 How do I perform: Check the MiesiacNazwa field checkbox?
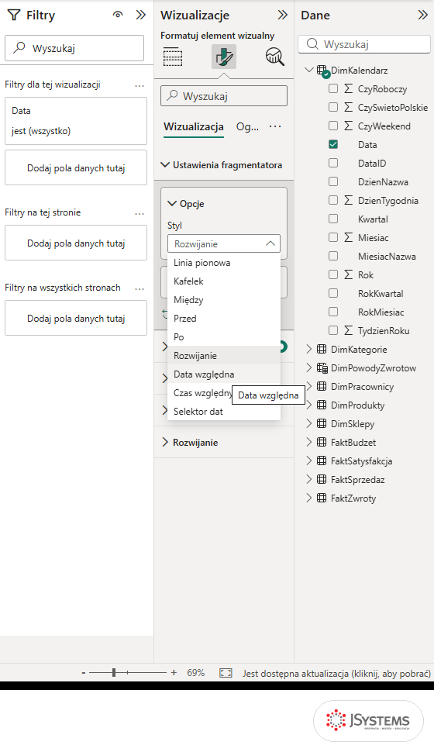[333, 256]
